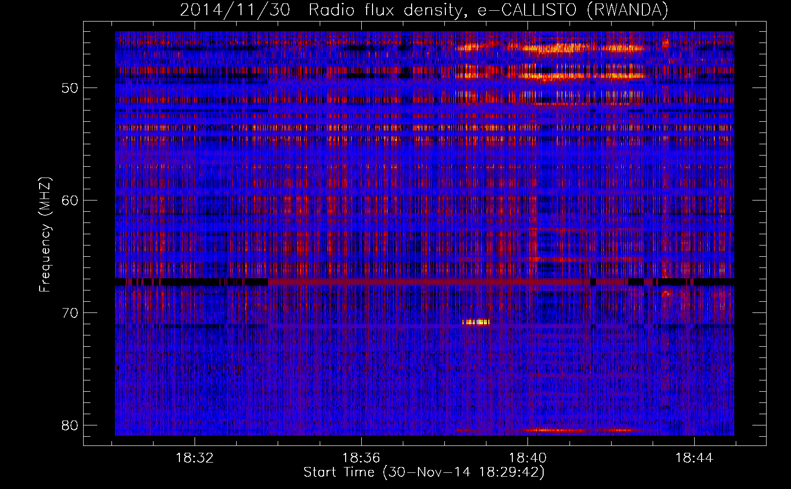Viewport: 791px width, 489px height.
Task: Click the 50 frequency tick label
Action: (x=70, y=88)
